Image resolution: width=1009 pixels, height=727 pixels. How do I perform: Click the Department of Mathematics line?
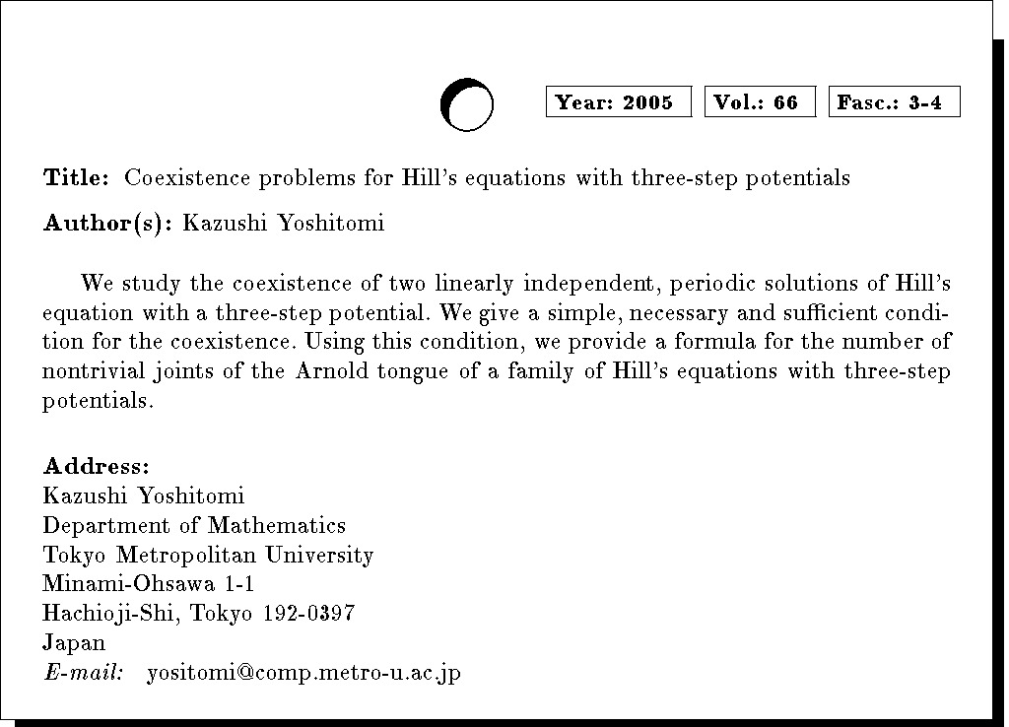pos(194,525)
